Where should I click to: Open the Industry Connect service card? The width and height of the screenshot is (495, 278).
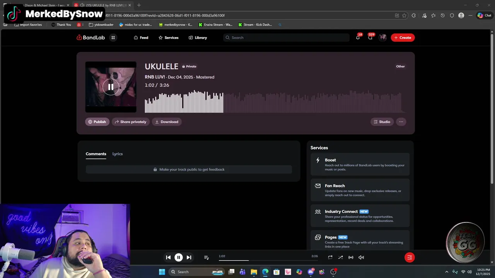(x=360, y=216)
